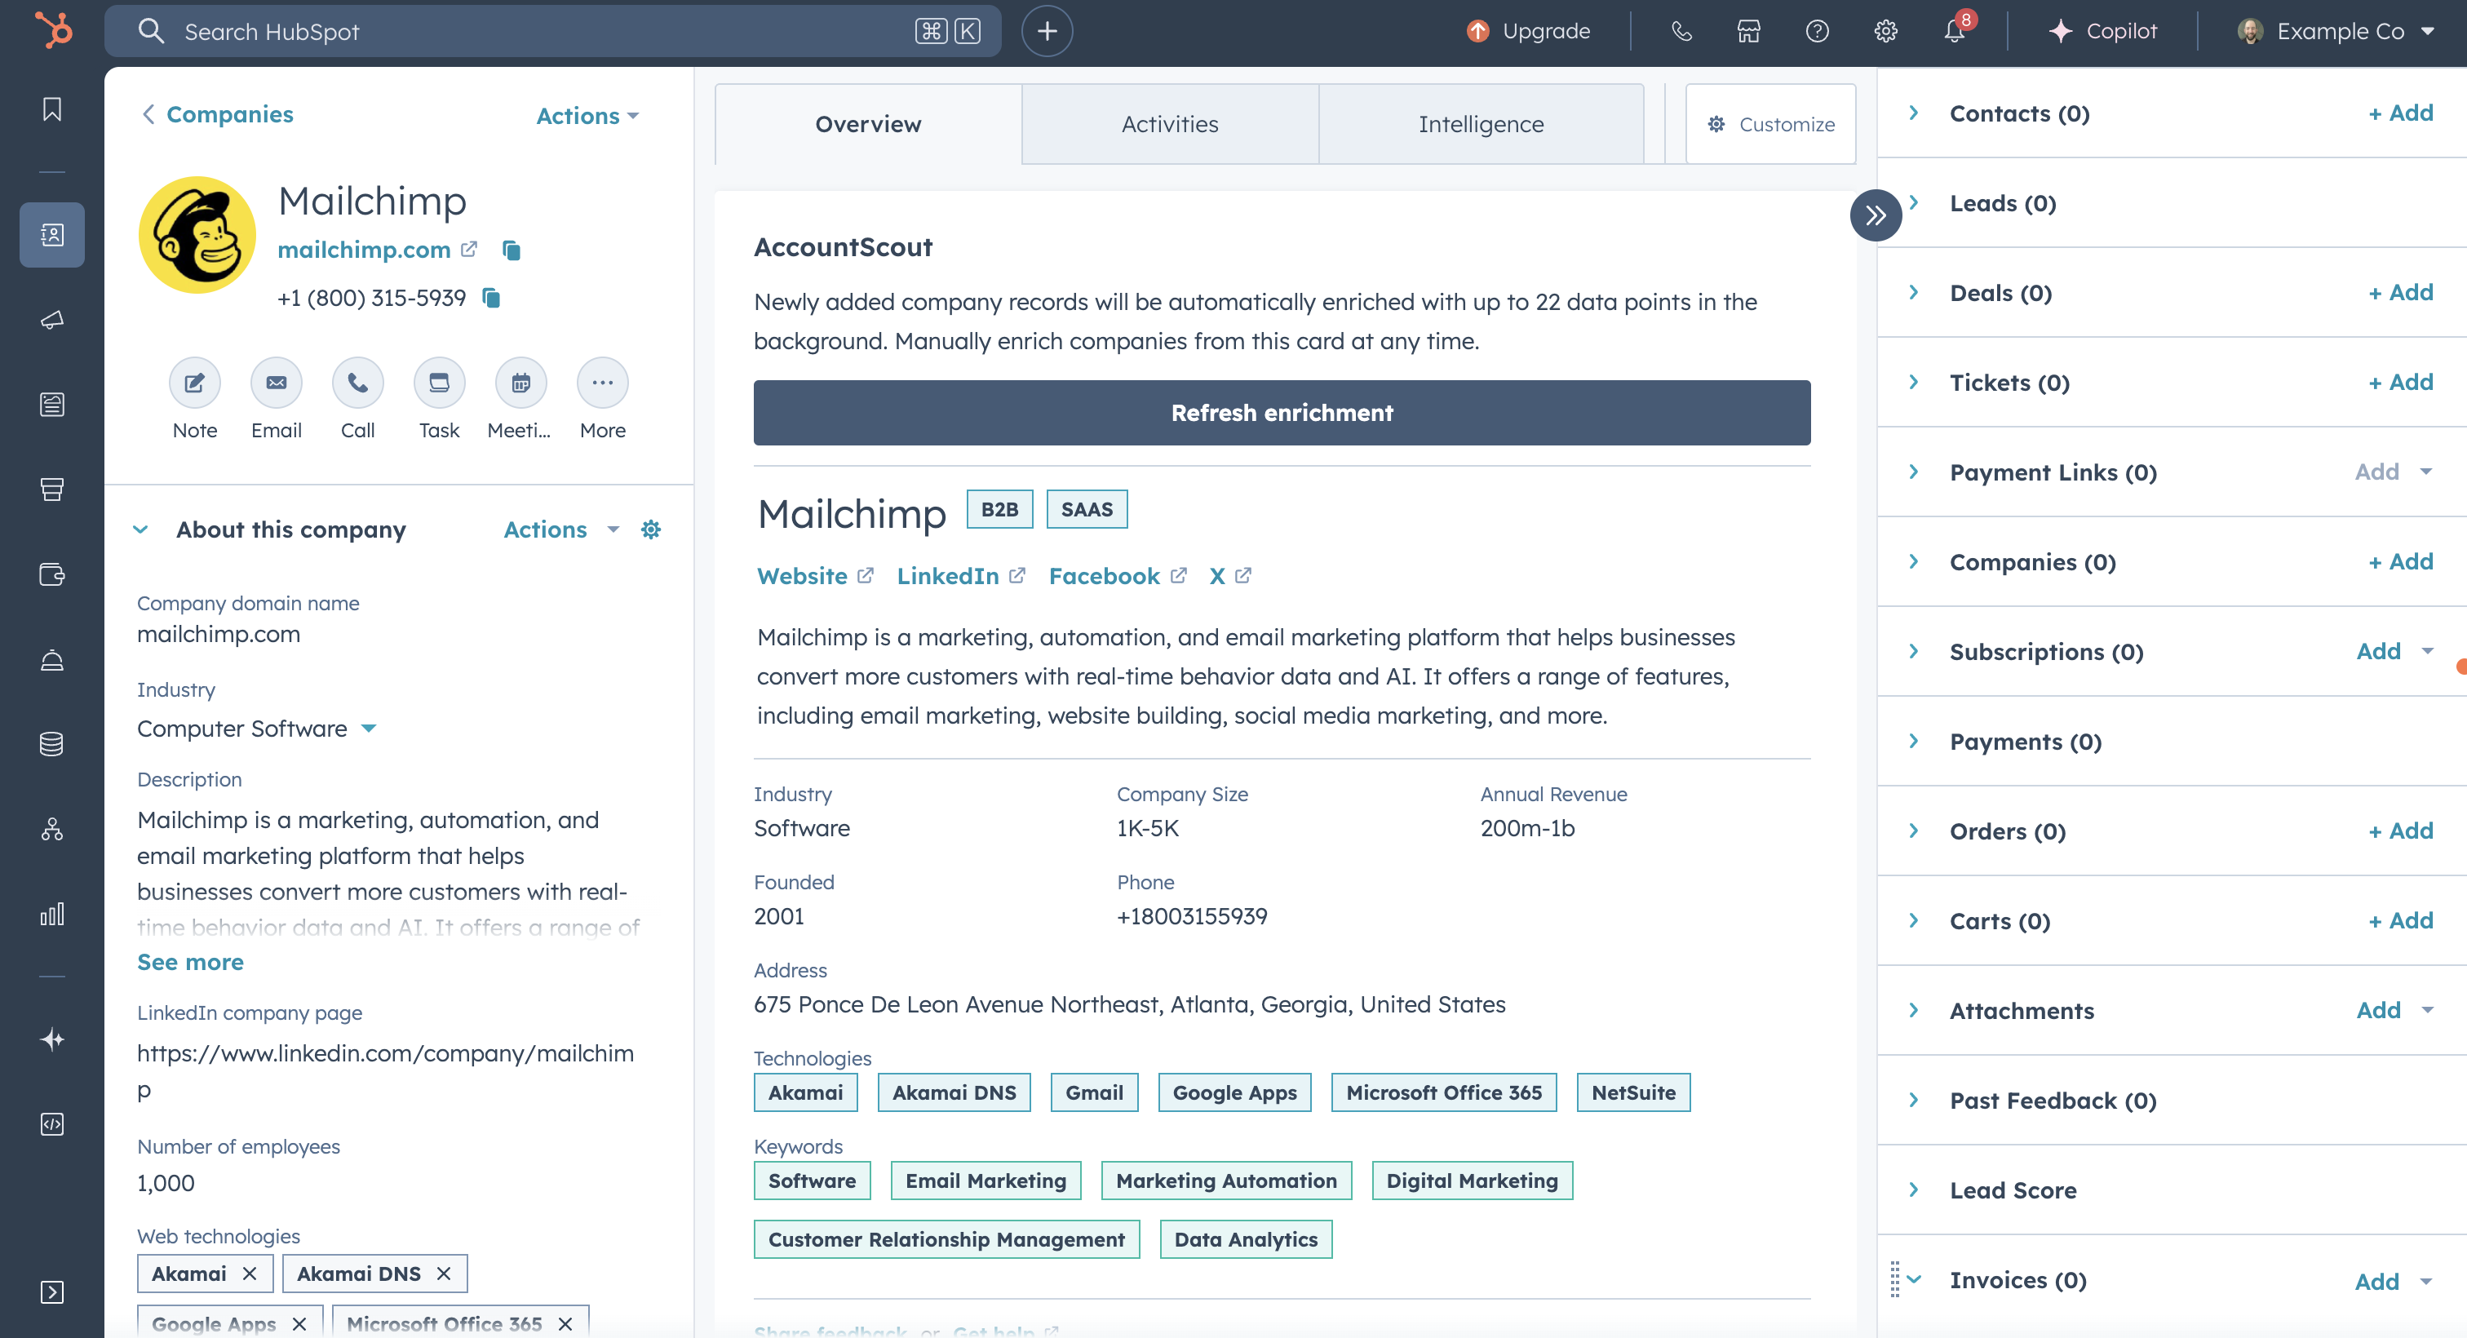
Task: Expand the Payment Links (0) section
Action: [1913, 472]
